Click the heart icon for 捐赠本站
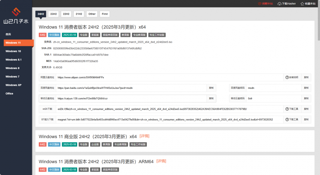The width and height of the screenshot is (320, 175). pyautogui.click(x=259, y=4)
